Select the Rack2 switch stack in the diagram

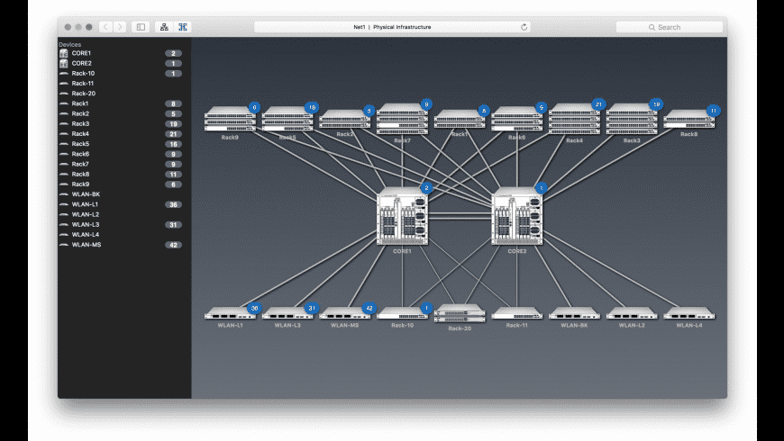(344, 120)
